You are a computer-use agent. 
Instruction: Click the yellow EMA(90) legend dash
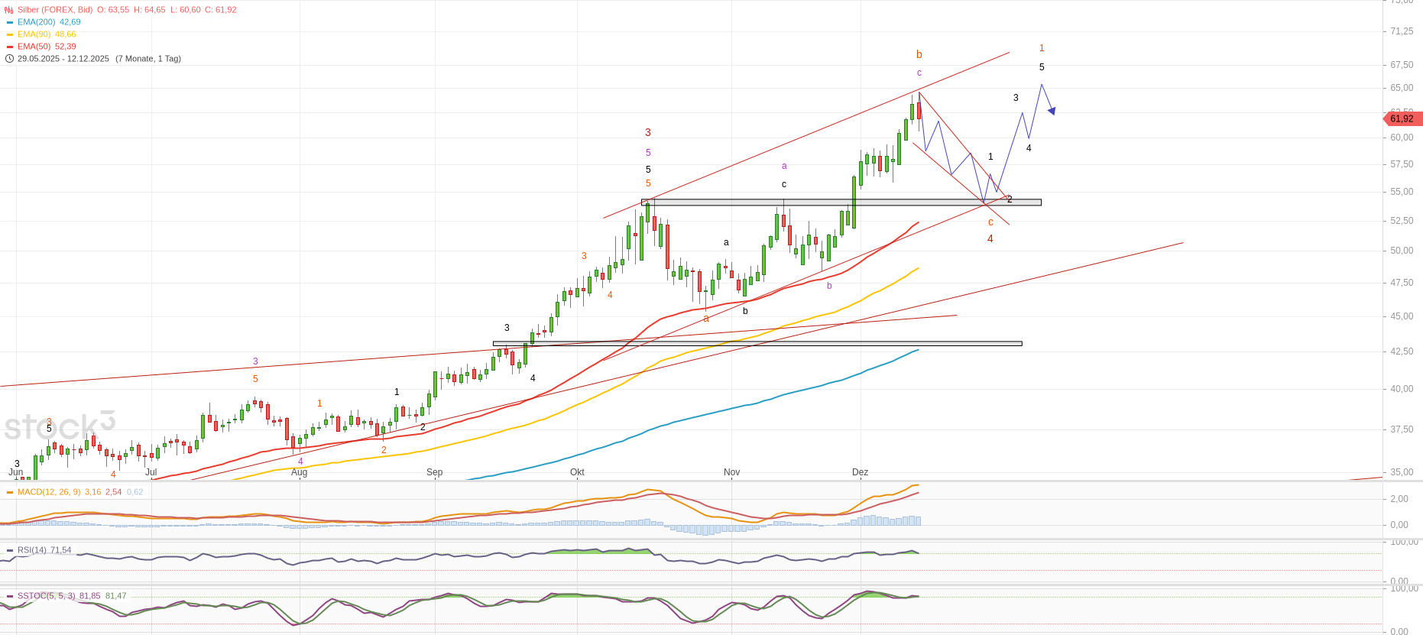point(10,34)
